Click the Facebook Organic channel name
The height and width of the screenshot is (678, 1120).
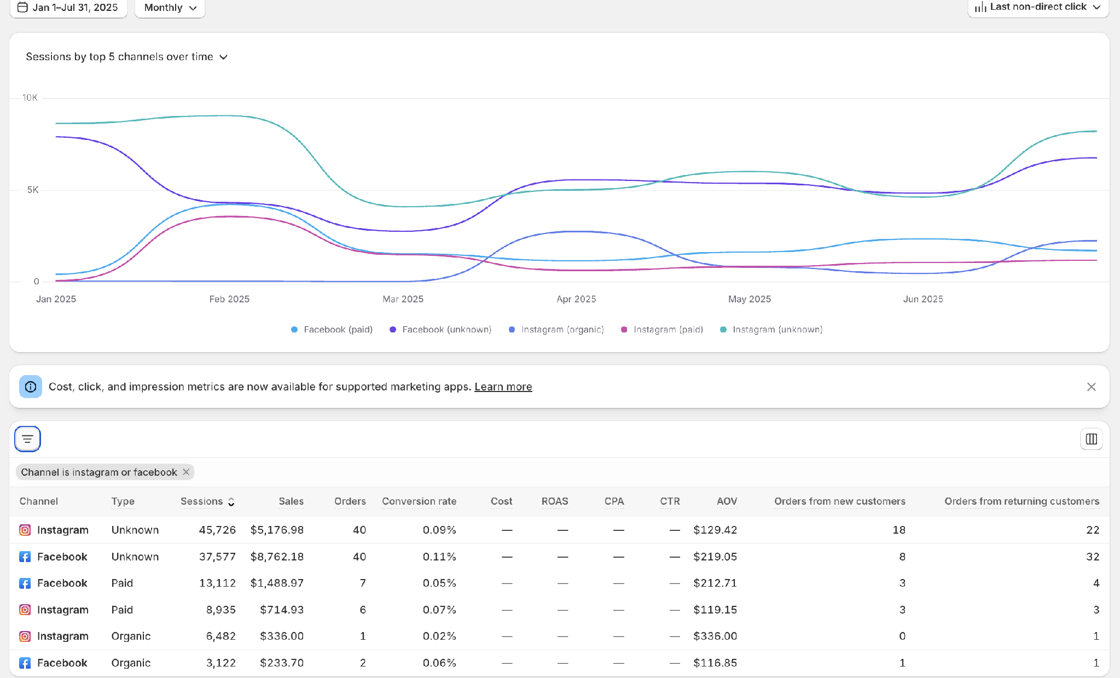click(62, 663)
